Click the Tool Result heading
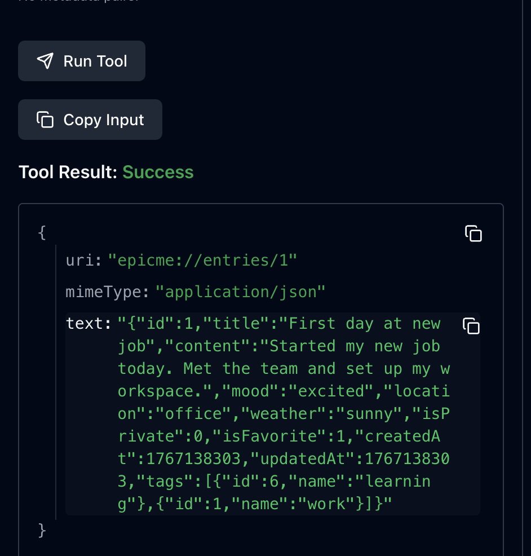 (x=69, y=172)
